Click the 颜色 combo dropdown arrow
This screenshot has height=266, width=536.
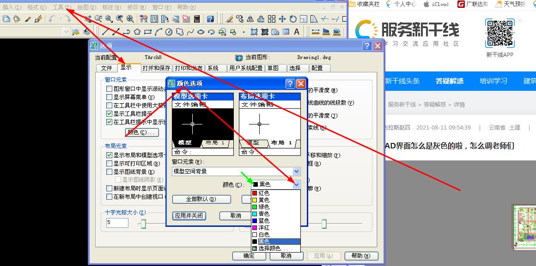[x=296, y=184]
